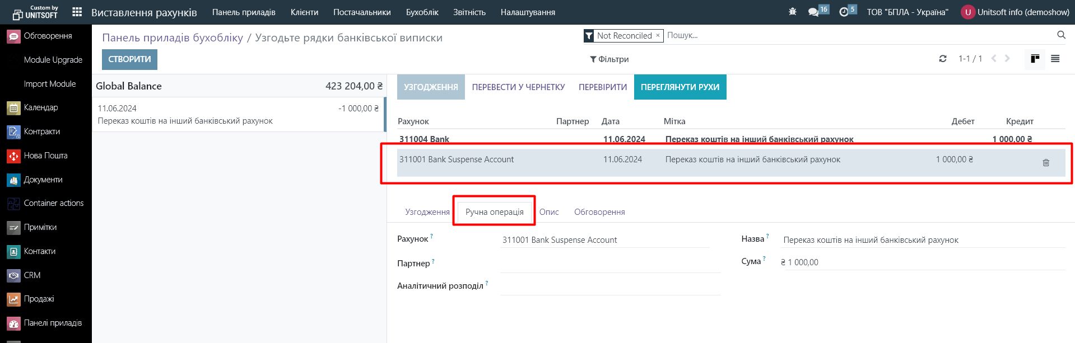Open the apps grid menu icon
The height and width of the screenshot is (343, 1075).
click(77, 12)
